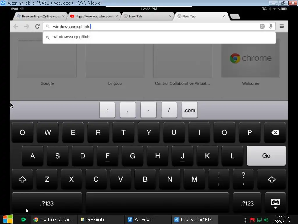
Task: Click the network tray icon
Action: [x=259, y=220]
